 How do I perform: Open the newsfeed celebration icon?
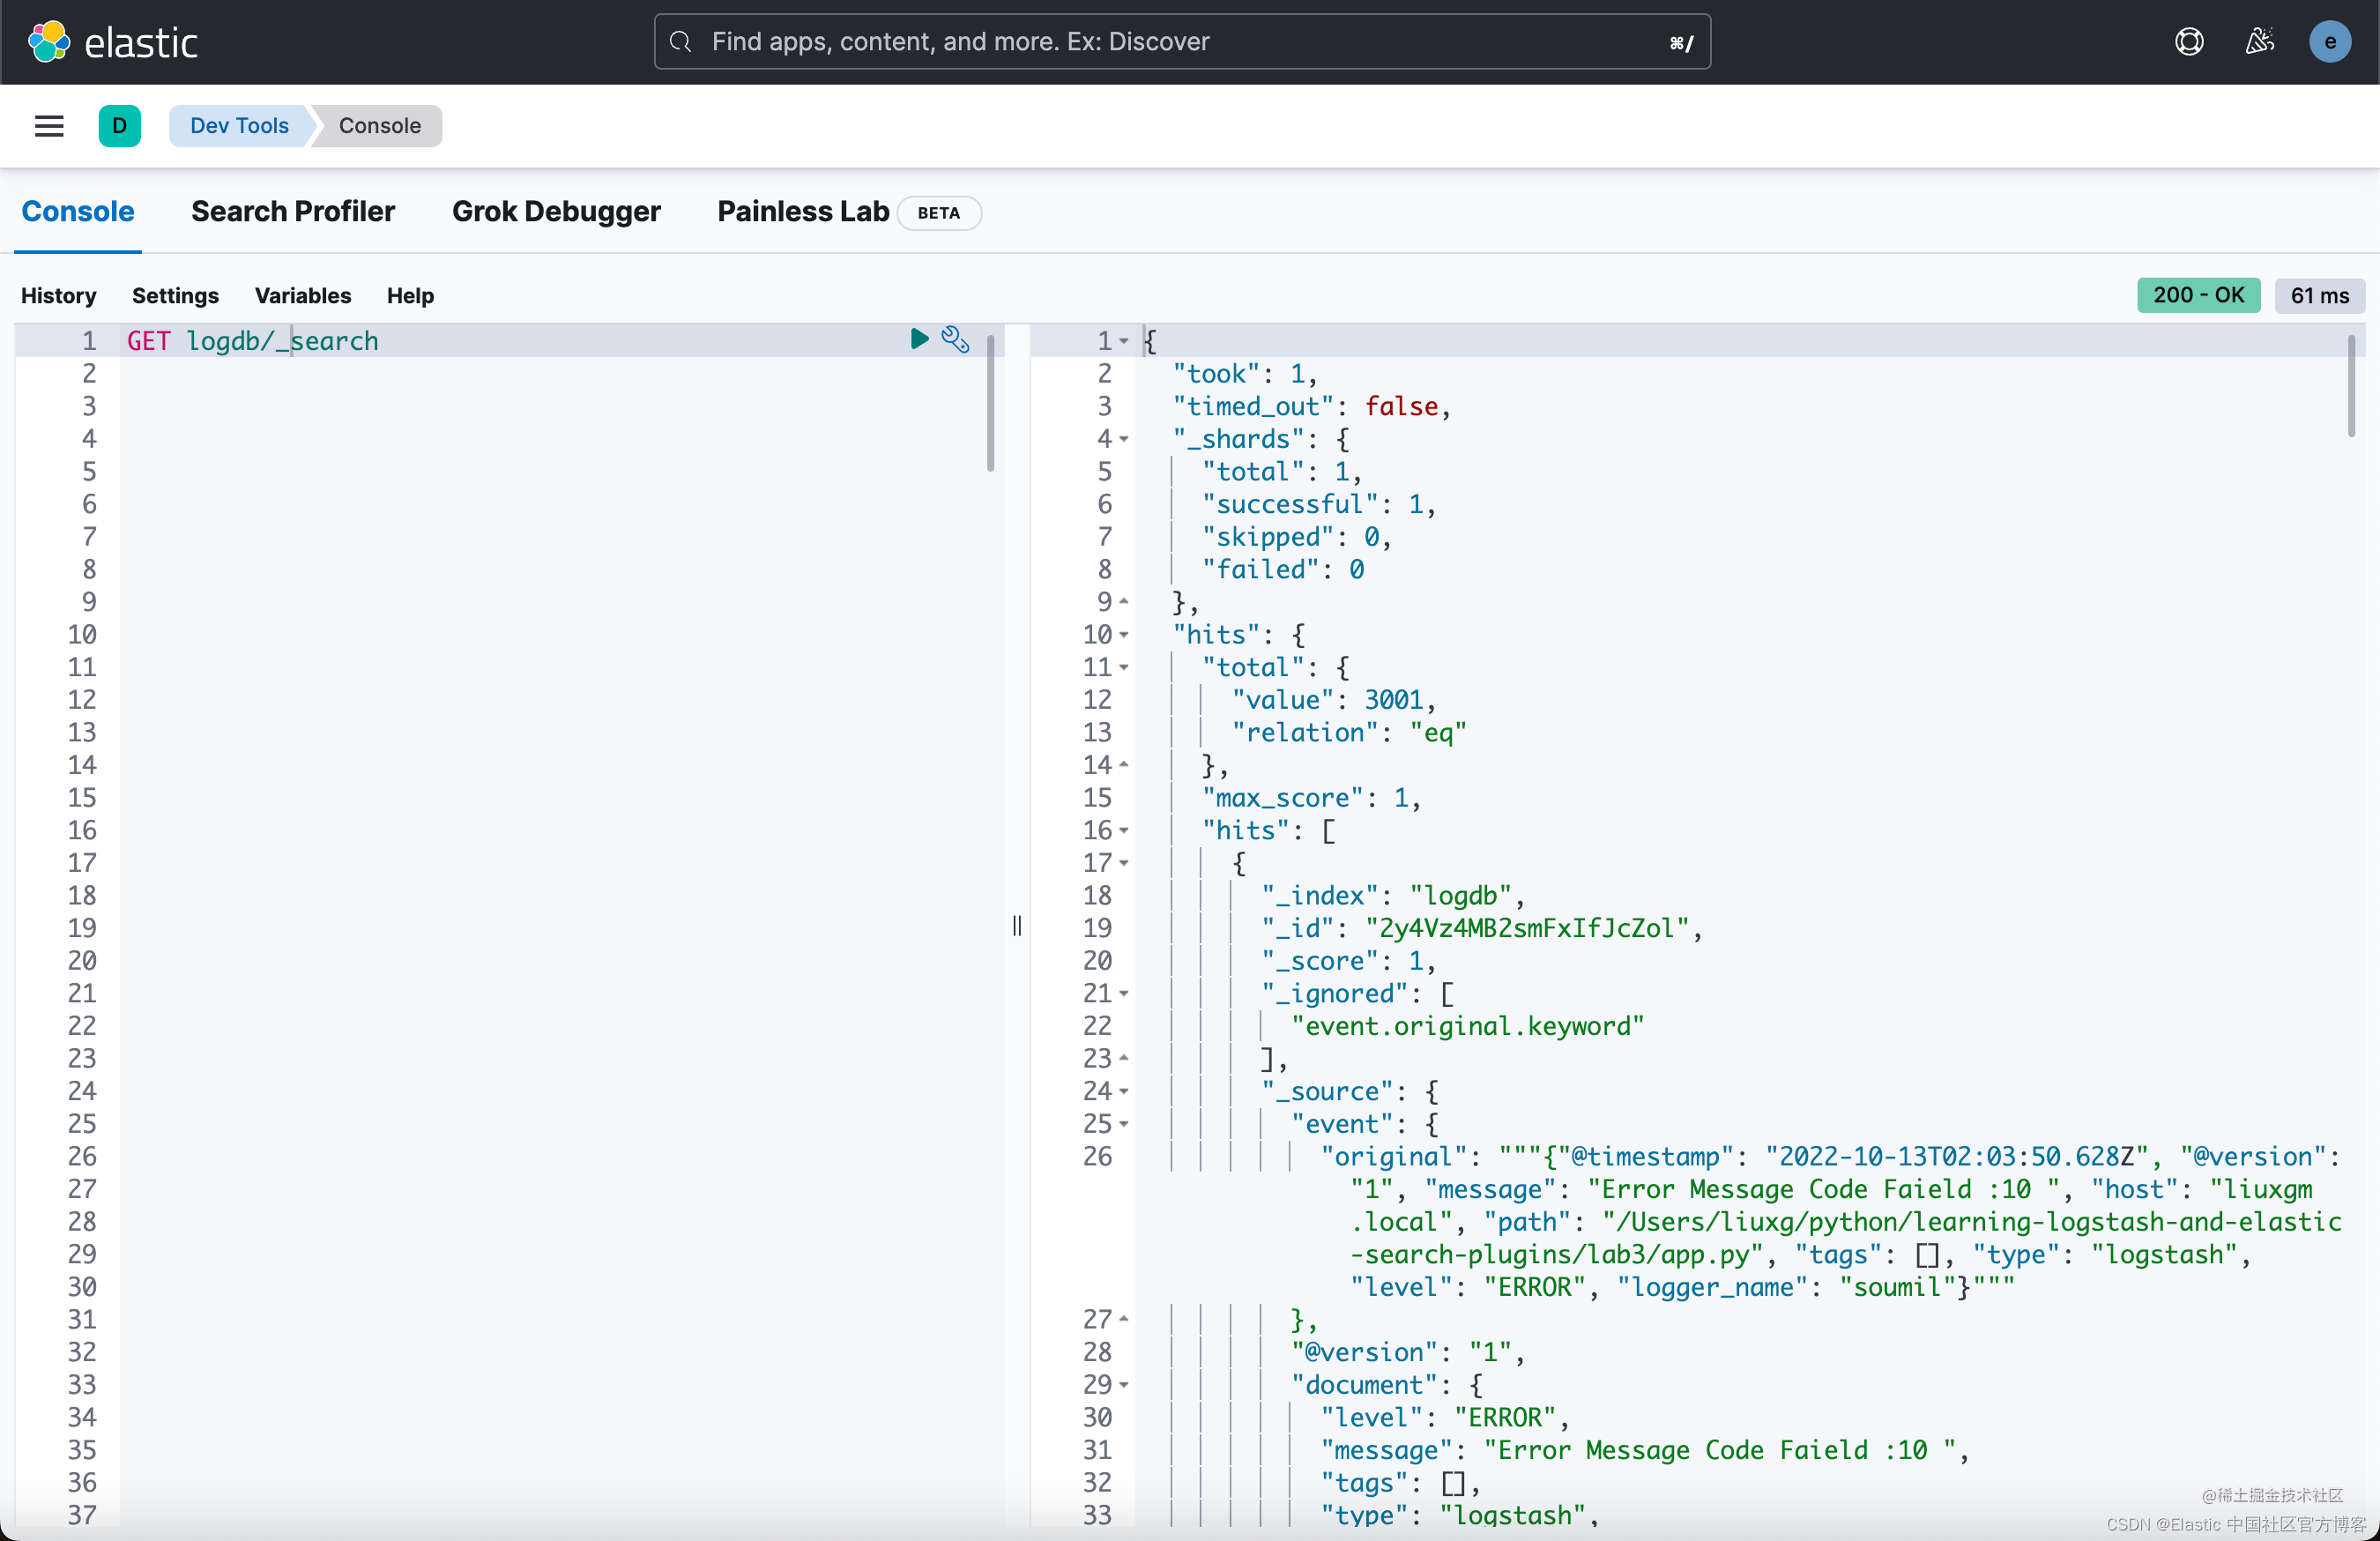pyautogui.click(x=2259, y=42)
